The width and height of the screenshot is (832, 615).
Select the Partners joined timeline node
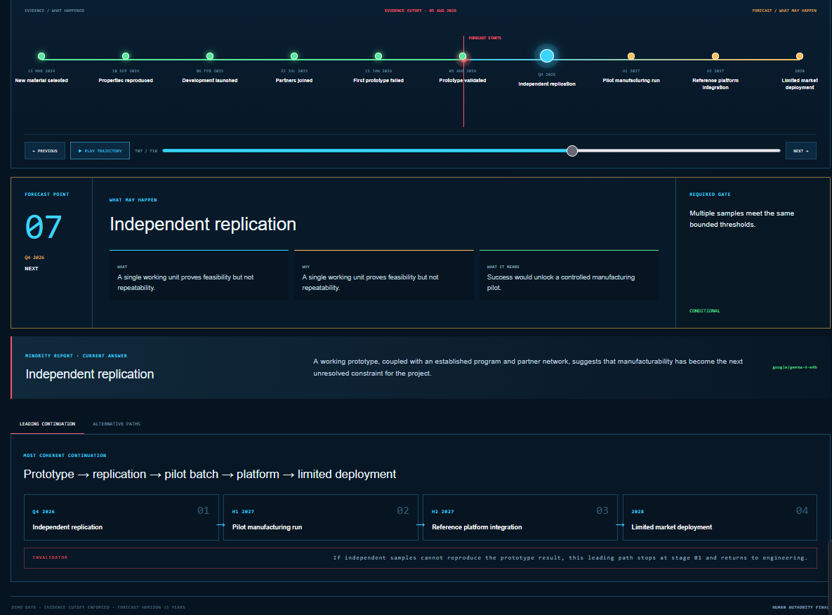click(294, 56)
